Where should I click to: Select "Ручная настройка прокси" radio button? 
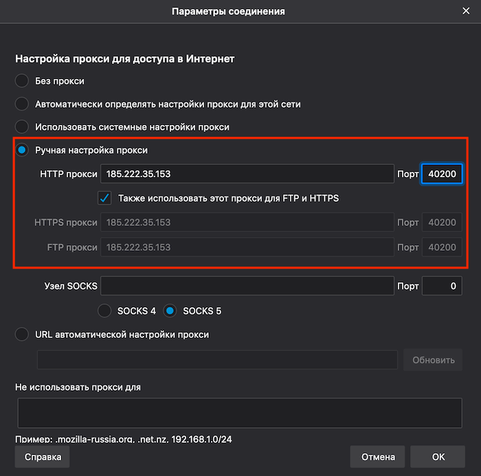(x=22, y=150)
